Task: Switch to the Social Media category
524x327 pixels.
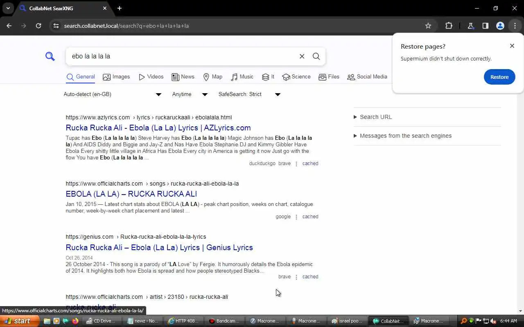Action: coord(367,77)
